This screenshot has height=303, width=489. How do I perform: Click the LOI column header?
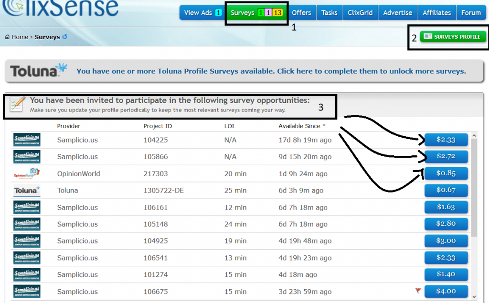(x=229, y=126)
